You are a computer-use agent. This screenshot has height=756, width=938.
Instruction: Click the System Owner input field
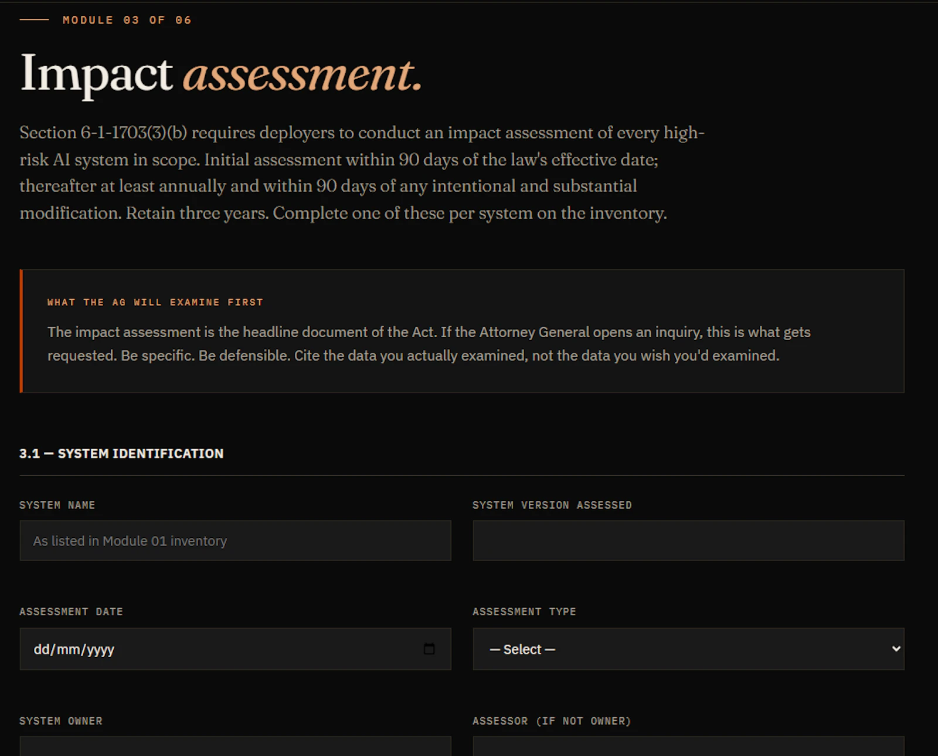pos(235,746)
